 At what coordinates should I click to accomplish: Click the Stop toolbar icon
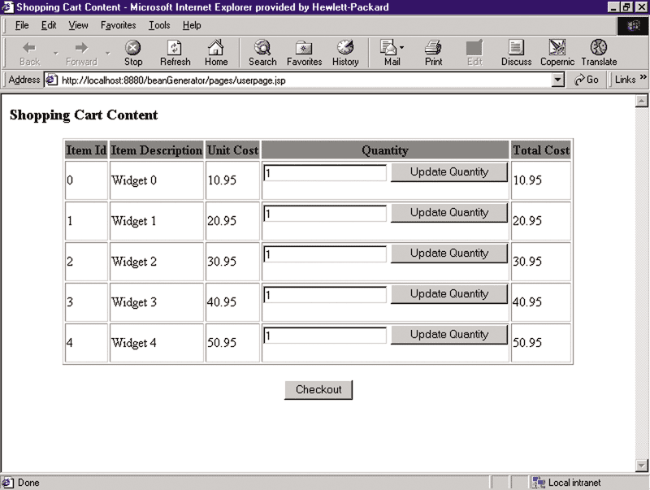coord(133,53)
